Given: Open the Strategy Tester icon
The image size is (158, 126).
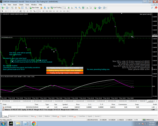Looking at the screenshot, I should (26, 8).
